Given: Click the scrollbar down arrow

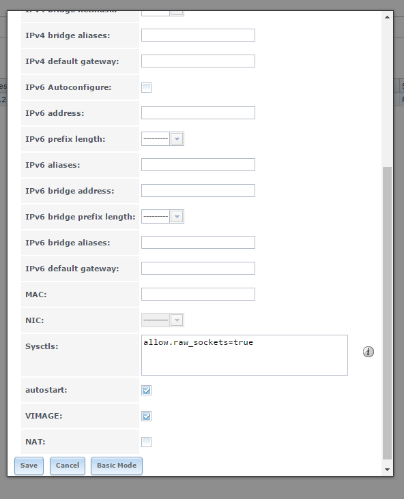Looking at the screenshot, I should pyautogui.click(x=387, y=470).
